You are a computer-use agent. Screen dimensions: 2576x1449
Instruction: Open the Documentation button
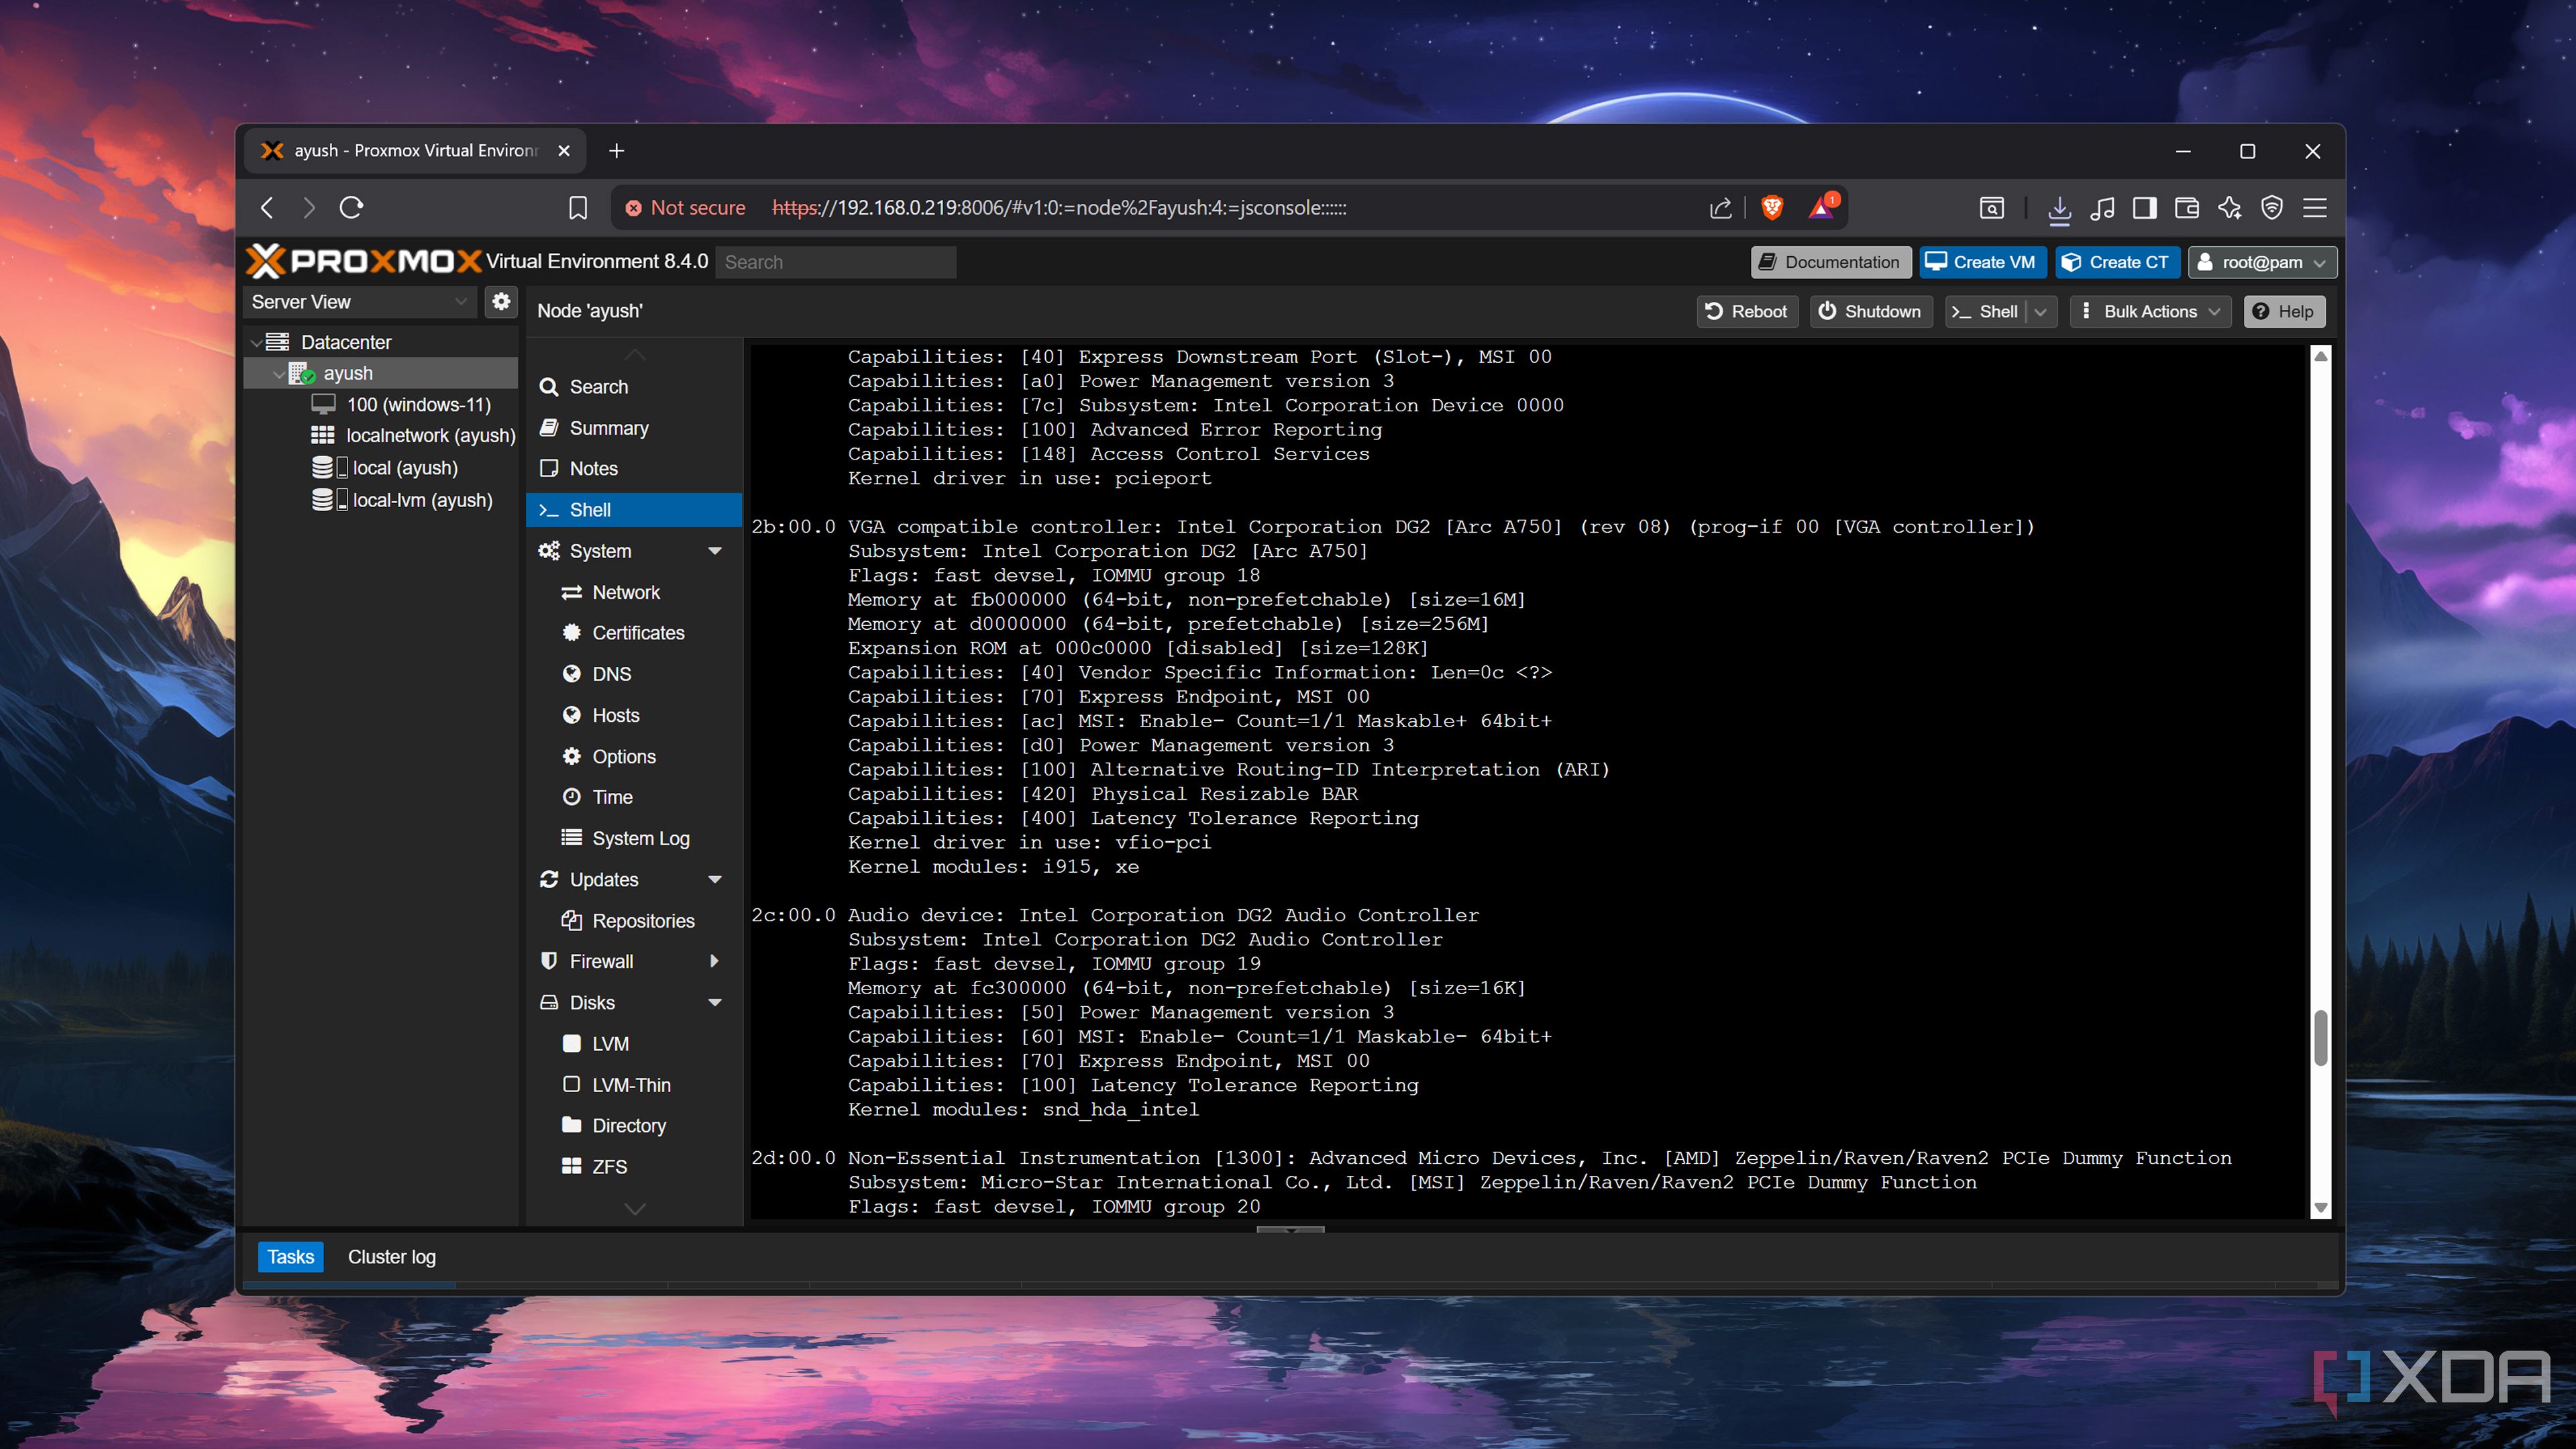[1831, 262]
